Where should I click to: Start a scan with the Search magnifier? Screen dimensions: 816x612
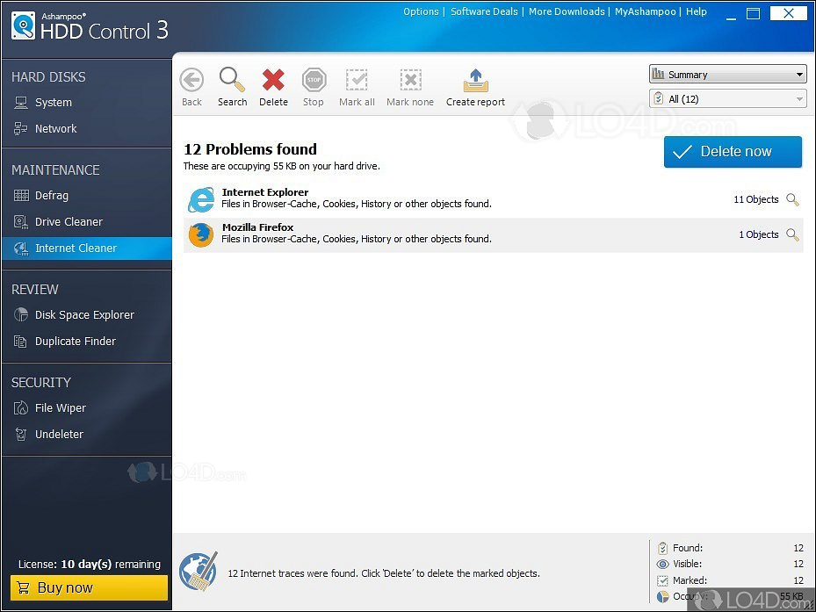pyautogui.click(x=232, y=80)
